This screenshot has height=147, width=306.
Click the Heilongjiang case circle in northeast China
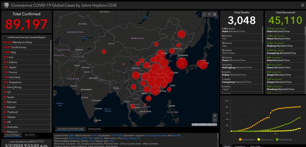[181, 34]
